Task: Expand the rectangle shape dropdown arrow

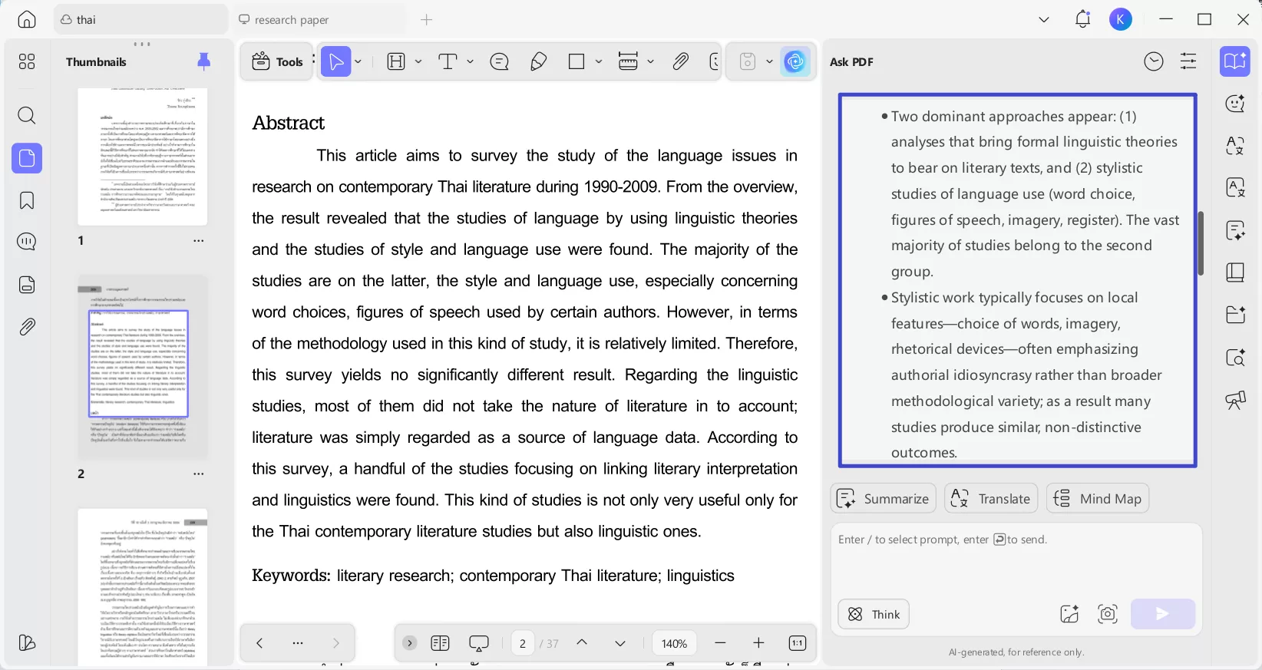Action: coord(599,61)
